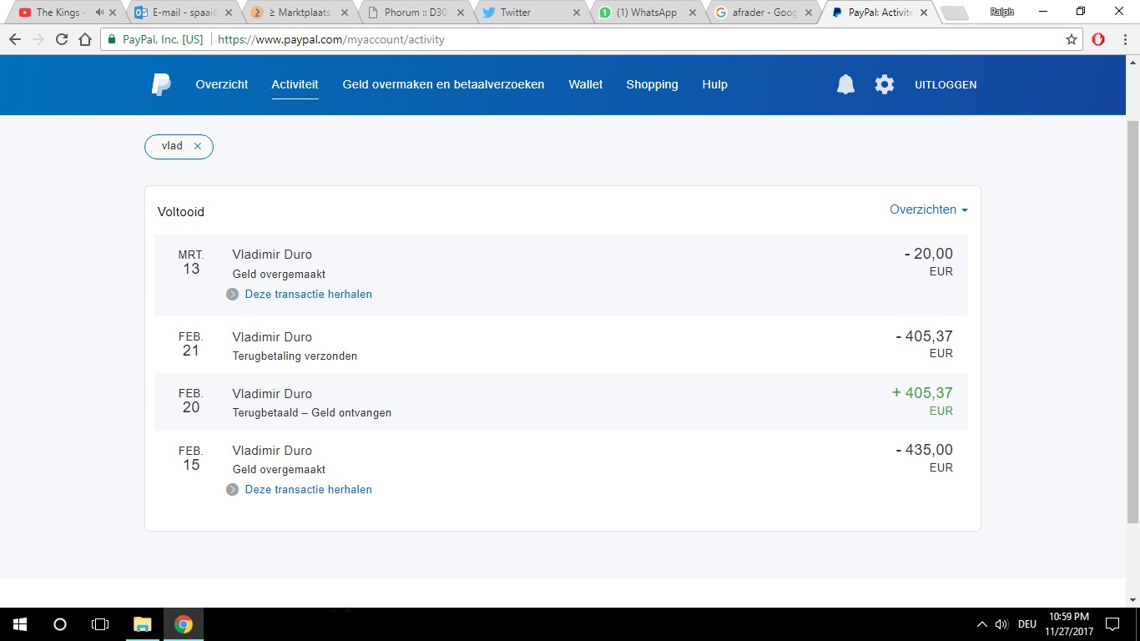Remove the vlad filter chip
The image size is (1140, 641).
coord(198,146)
